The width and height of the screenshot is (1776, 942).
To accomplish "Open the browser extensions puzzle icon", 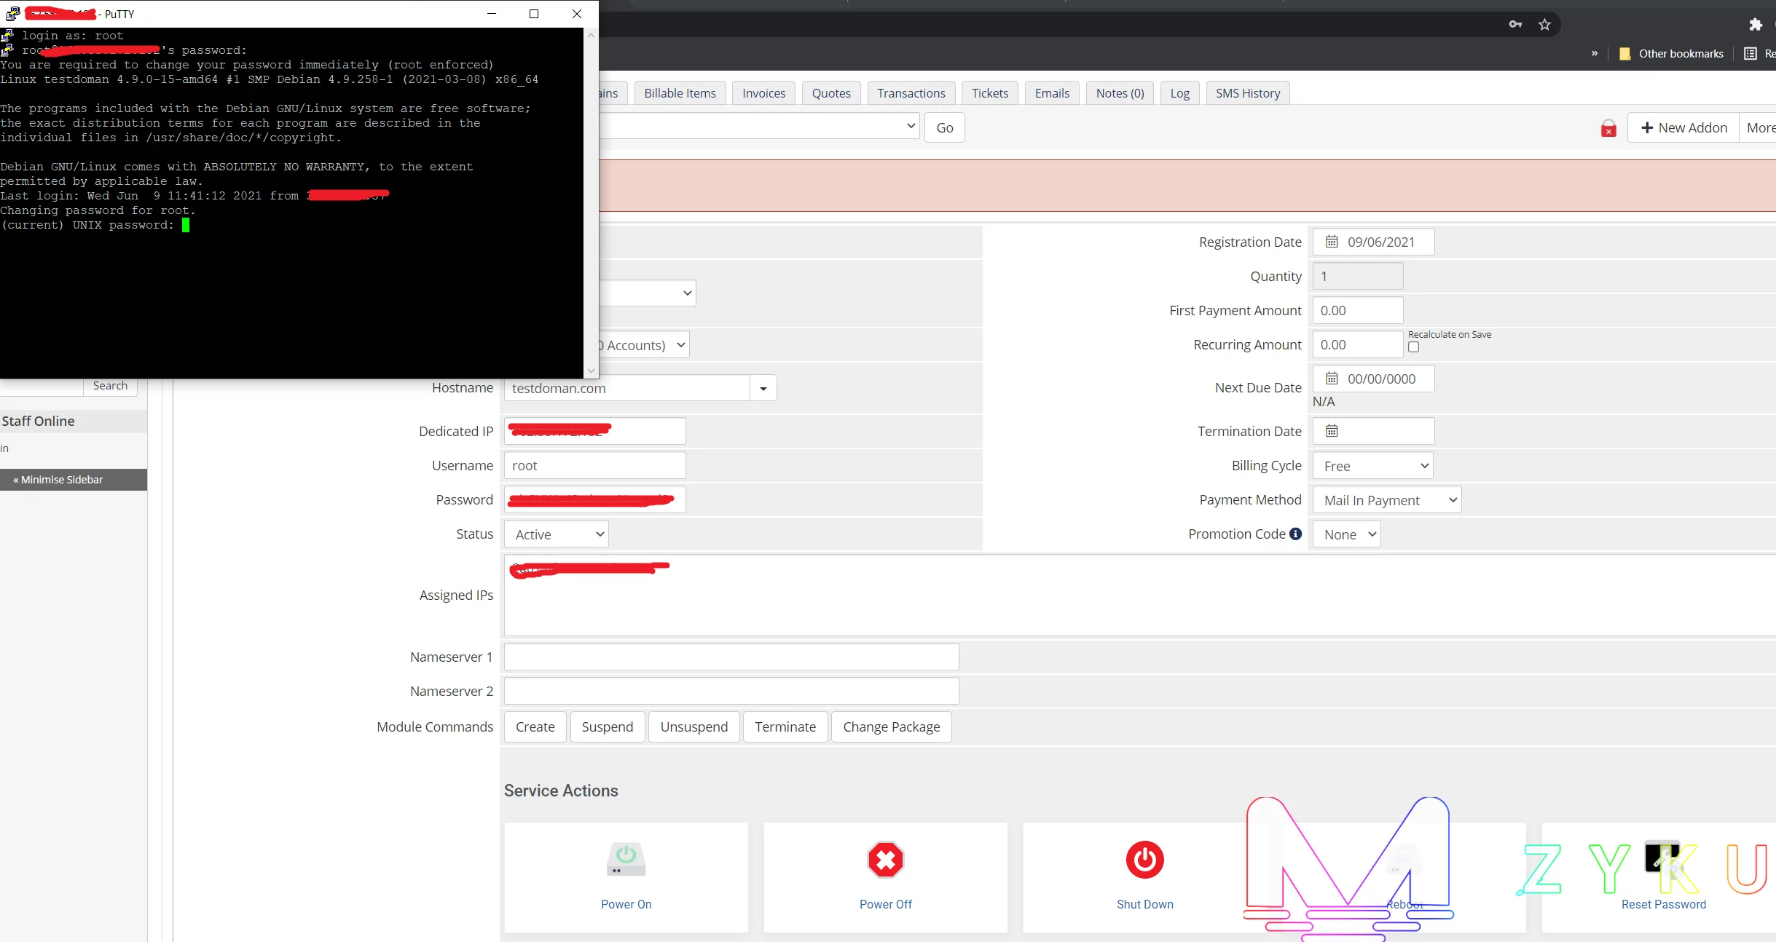I will (x=1756, y=25).
